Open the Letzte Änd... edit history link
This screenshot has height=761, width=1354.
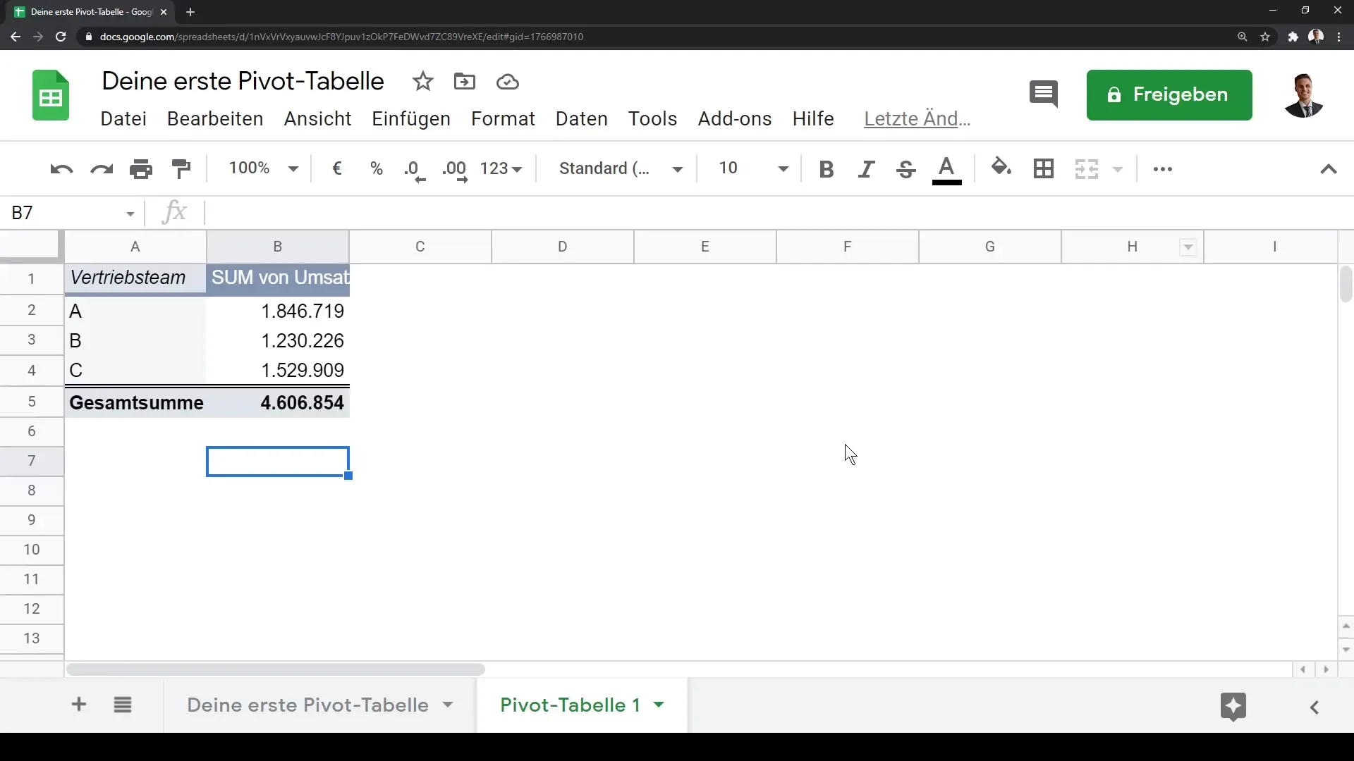tap(917, 118)
